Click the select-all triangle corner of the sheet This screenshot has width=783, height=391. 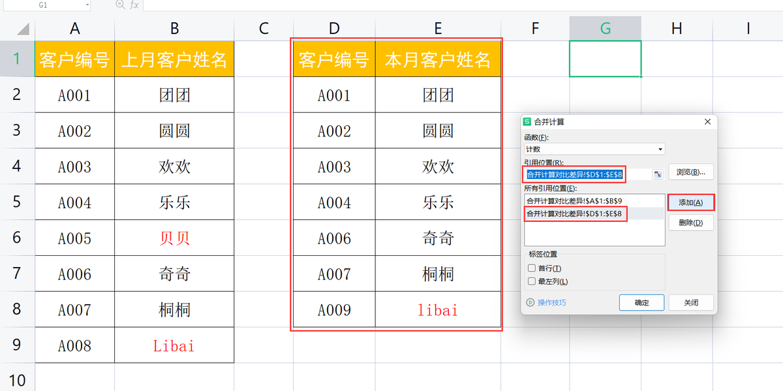23,29
